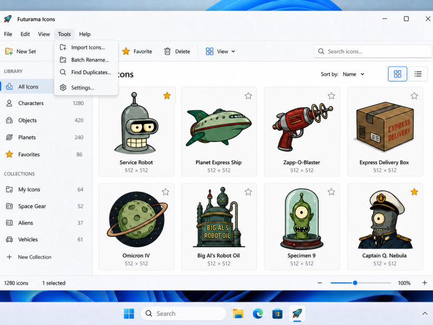
Task: Choose Batch Rename from Tools menu
Action: pos(86,60)
